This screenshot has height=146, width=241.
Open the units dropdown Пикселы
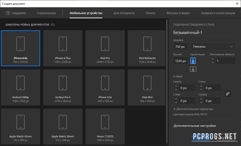pyautogui.click(x=213, y=47)
